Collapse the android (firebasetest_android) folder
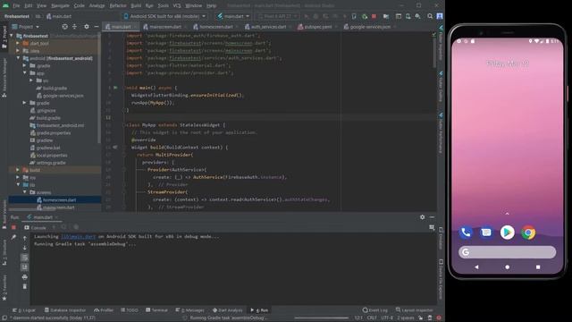The height and width of the screenshot is (322, 572). pos(18,58)
